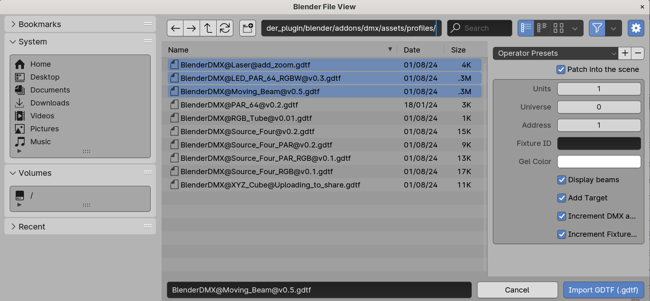Go forward to next folder
The height and width of the screenshot is (301, 650).
point(192,28)
